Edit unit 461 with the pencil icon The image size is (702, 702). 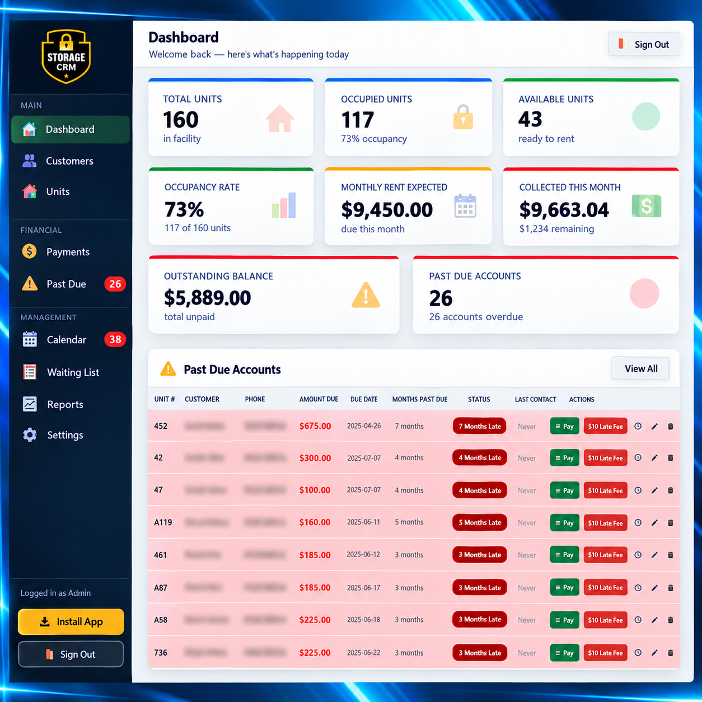click(654, 555)
